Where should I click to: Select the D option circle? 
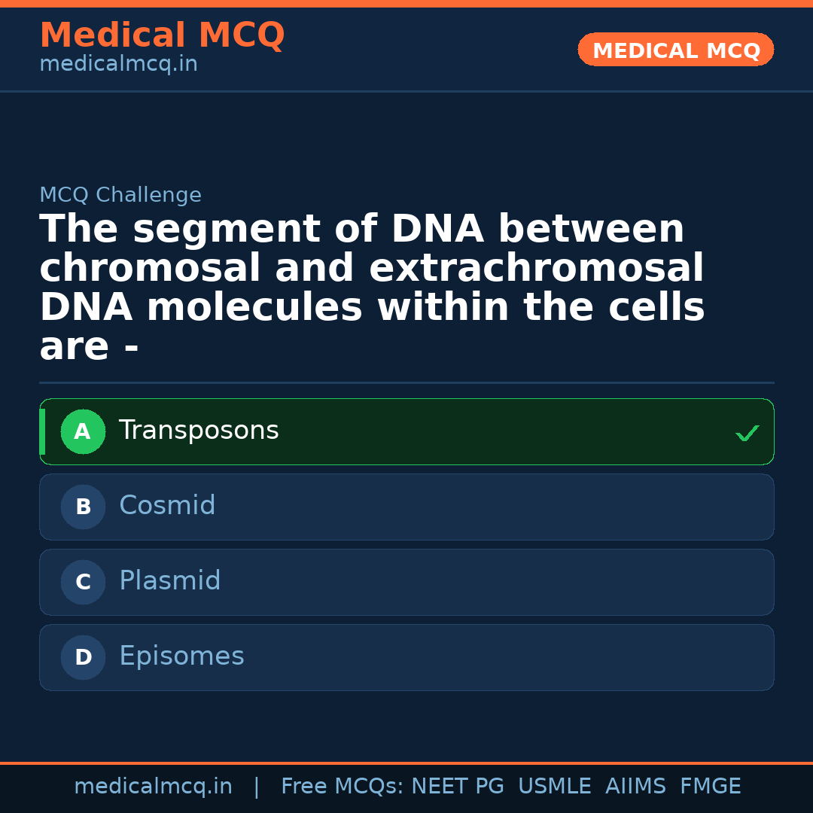[83, 658]
